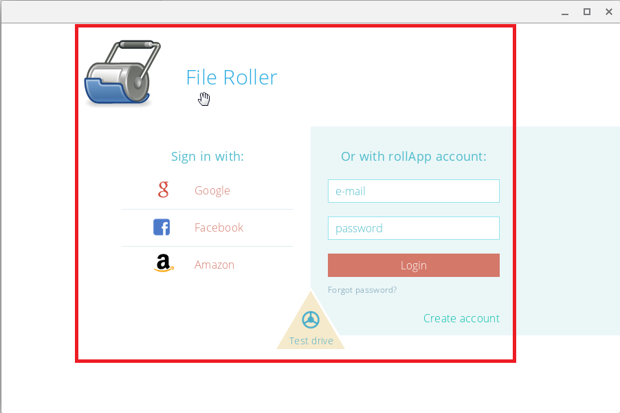Image resolution: width=620 pixels, height=413 pixels.
Task: Click the 'Or with rollApp account:' heading
Action: pyautogui.click(x=414, y=157)
